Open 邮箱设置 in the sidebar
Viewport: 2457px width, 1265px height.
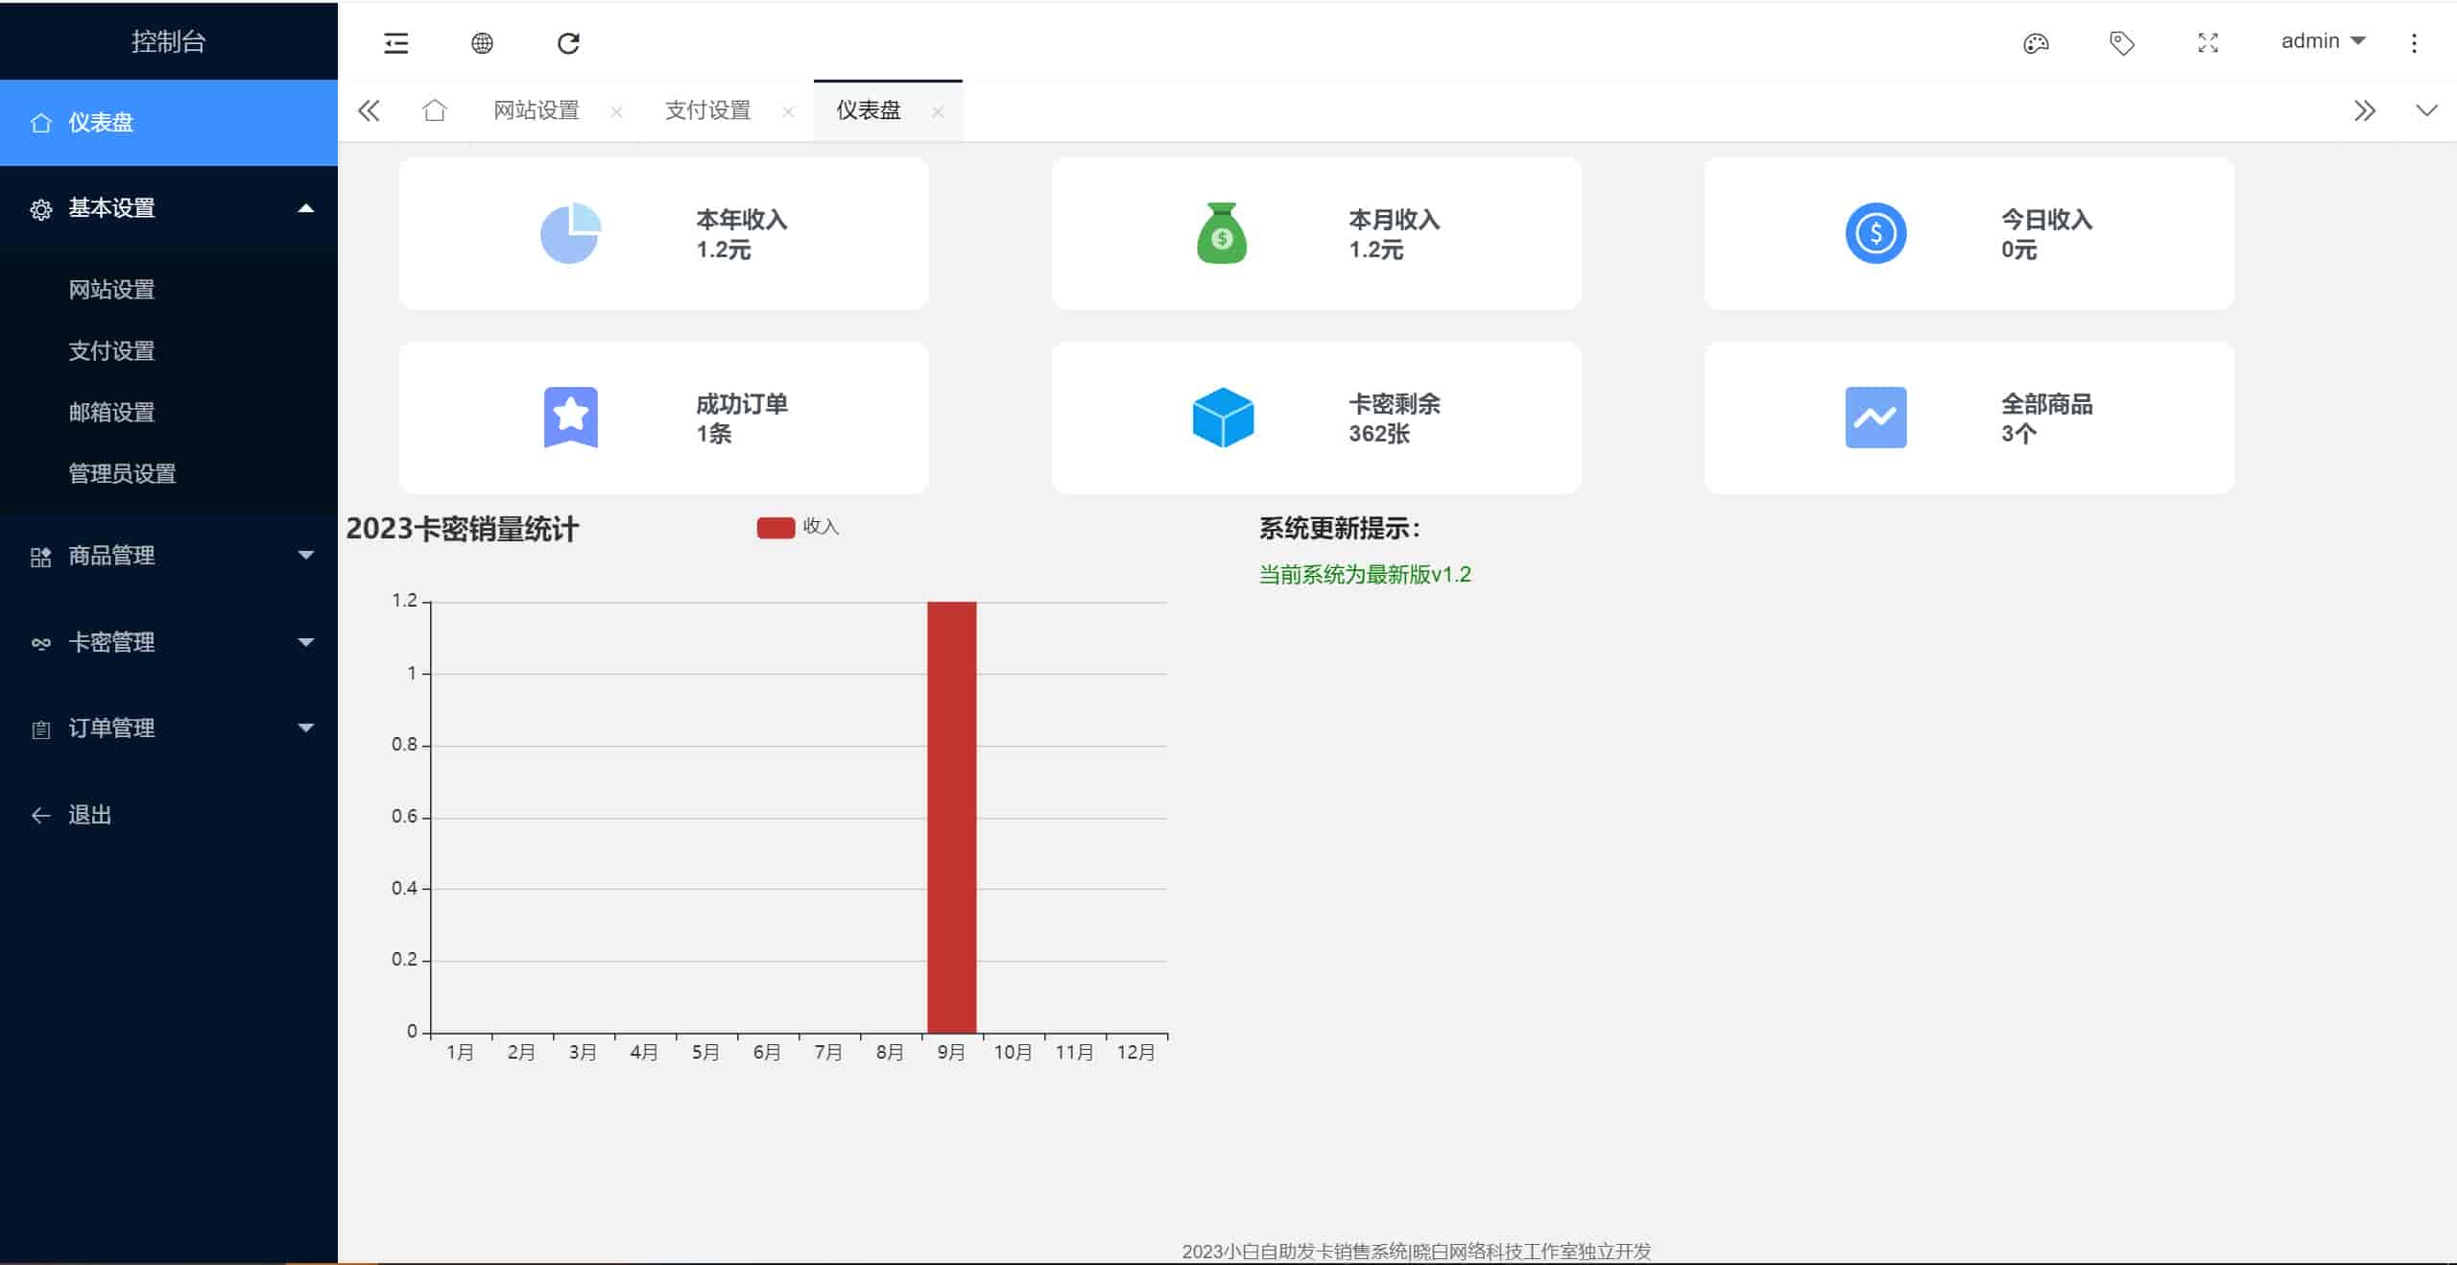[111, 413]
